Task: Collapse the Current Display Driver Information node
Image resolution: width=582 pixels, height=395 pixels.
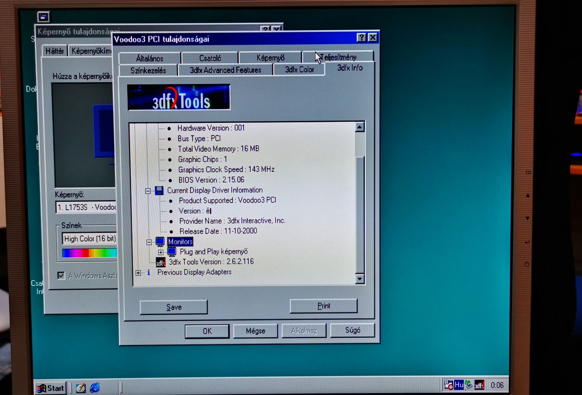Action: (148, 191)
